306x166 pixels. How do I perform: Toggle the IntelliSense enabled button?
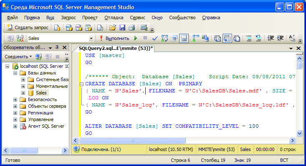[x=184, y=38]
